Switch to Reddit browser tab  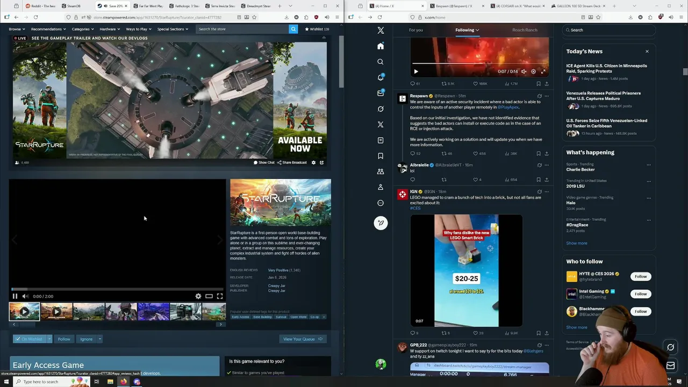pyautogui.click(x=40, y=6)
